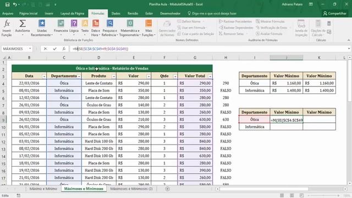Collapse the ribbon with the arrow

point(349,40)
